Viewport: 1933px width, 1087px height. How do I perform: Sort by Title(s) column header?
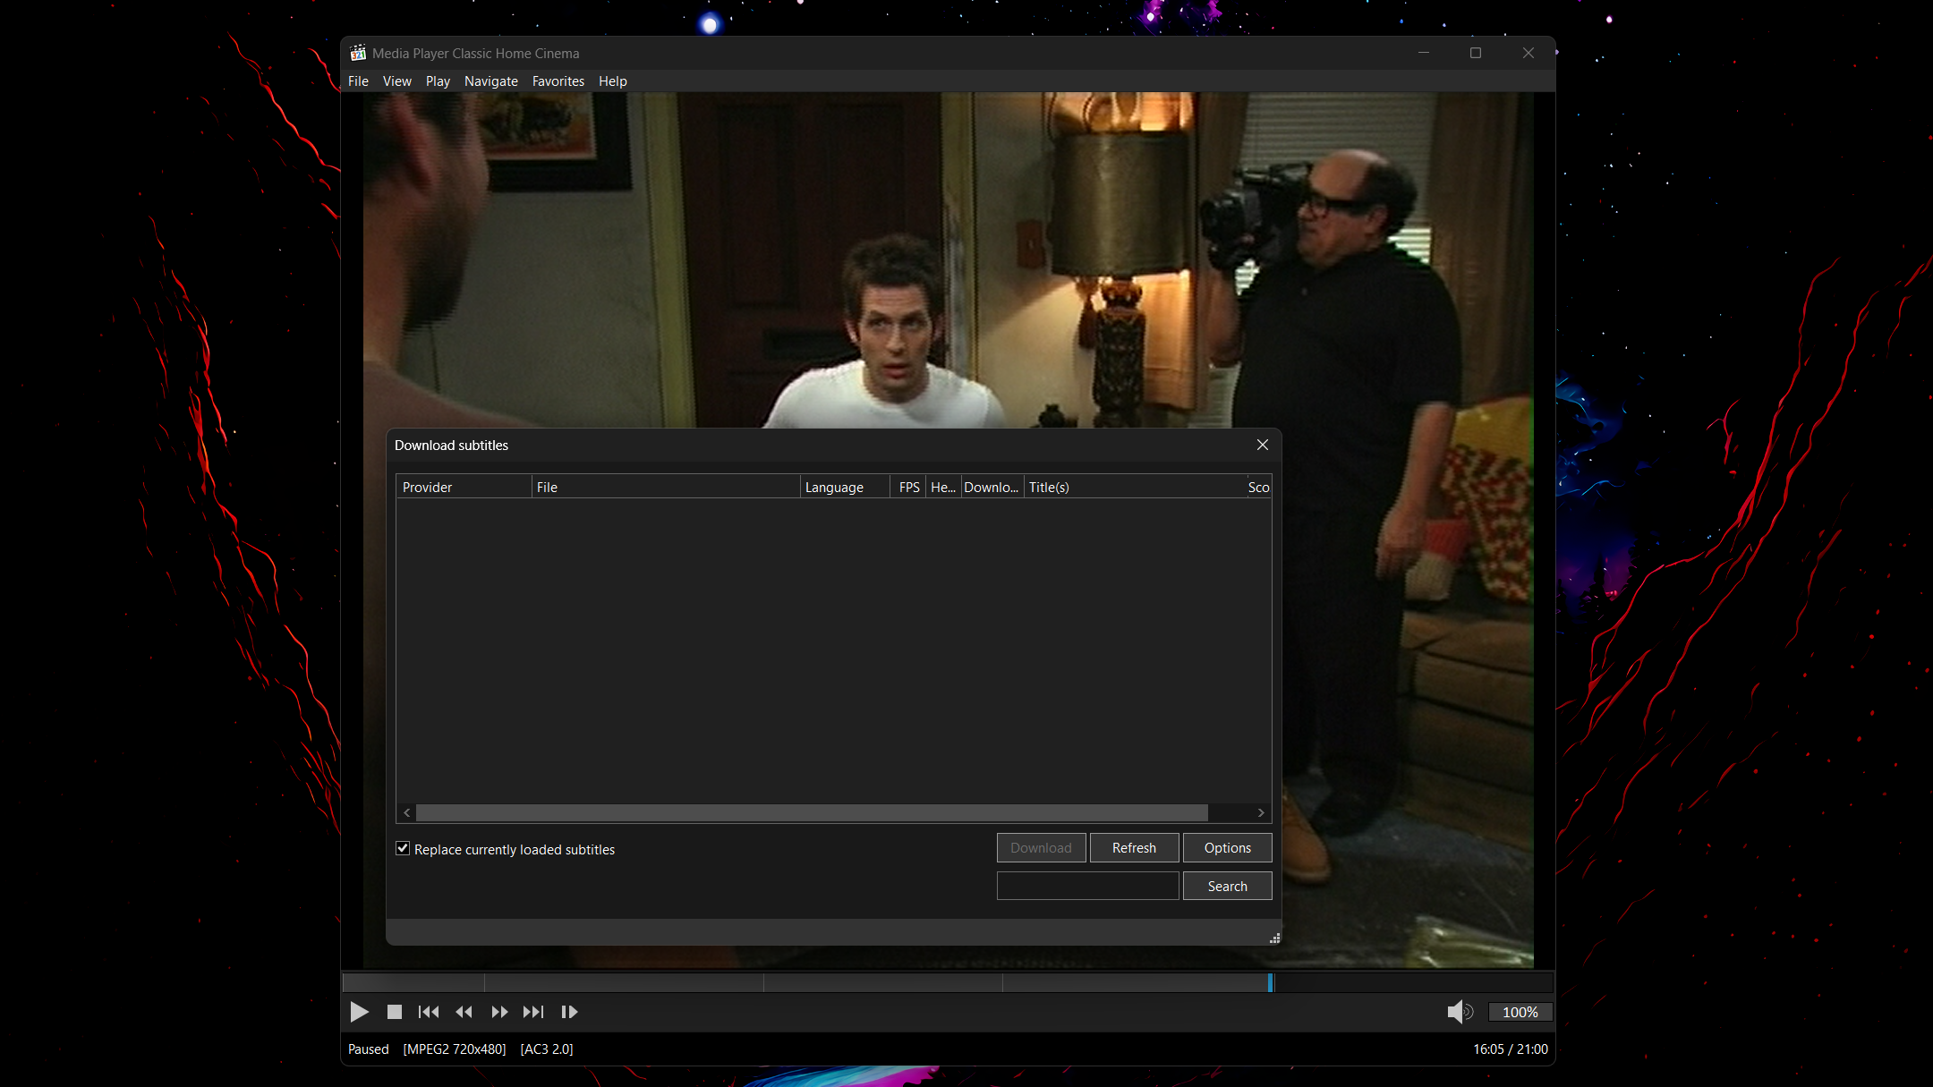pyautogui.click(x=1136, y=487)
